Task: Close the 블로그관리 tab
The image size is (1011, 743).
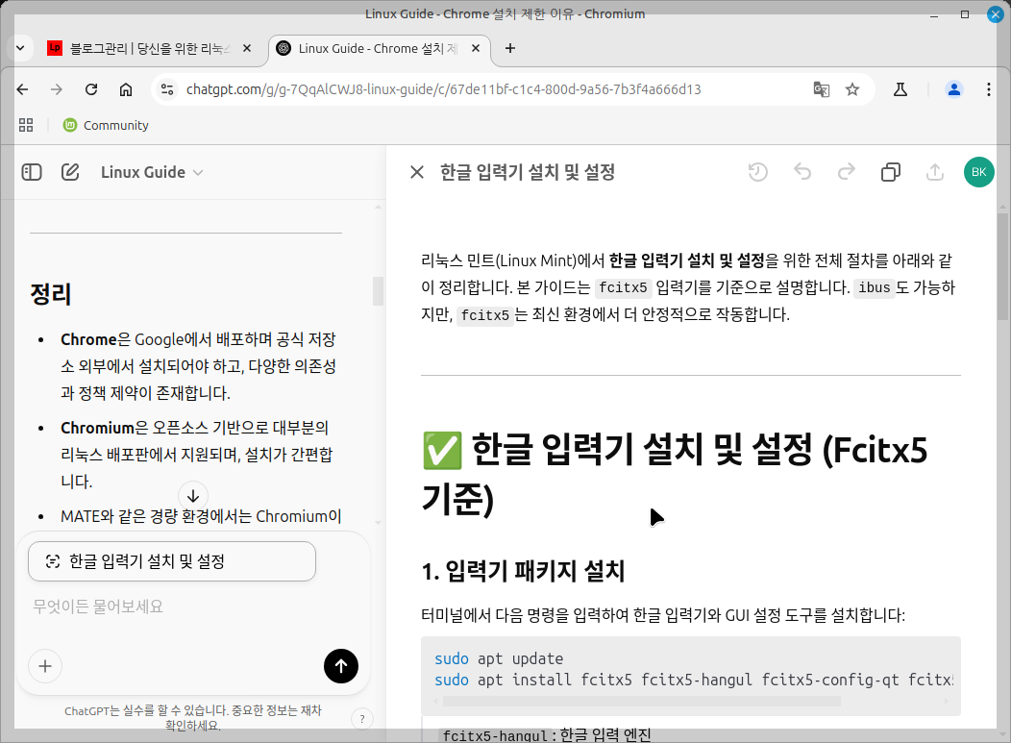Action: [x=247, y=48]
